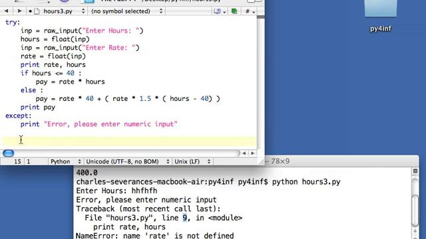Click '400.0' output in Terminal
Image resolution: width=426 pixels, height=239 pixels.
[87, 173]
